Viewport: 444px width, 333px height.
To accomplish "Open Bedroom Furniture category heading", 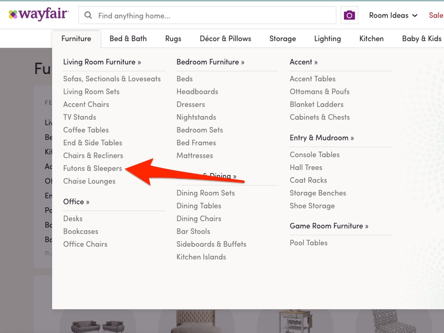I will 210,62.
